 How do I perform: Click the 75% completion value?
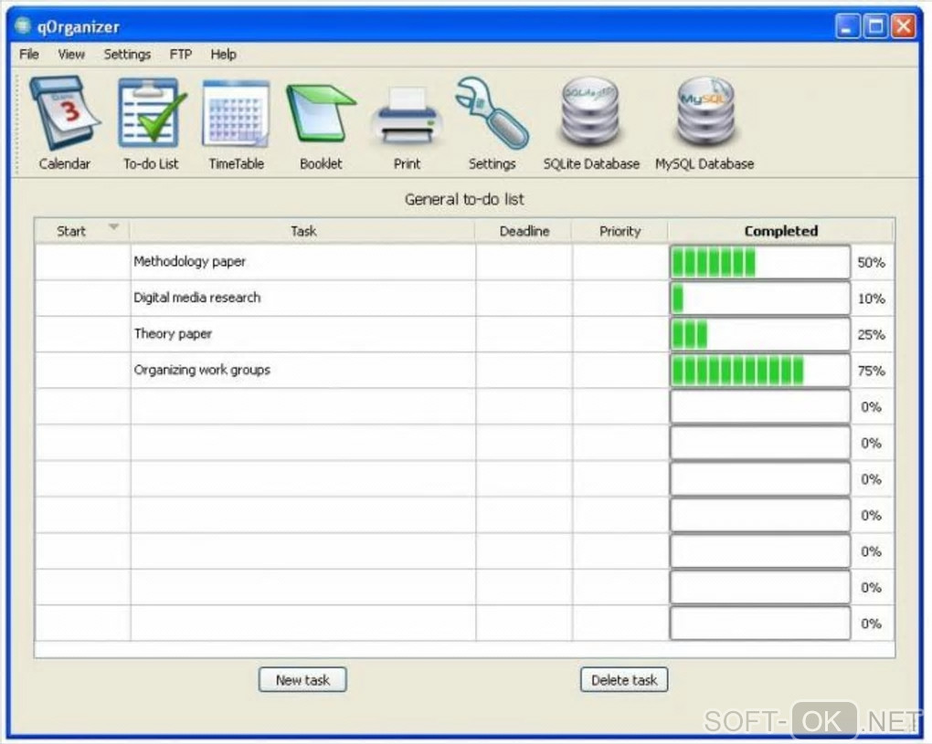click(872, 372)
